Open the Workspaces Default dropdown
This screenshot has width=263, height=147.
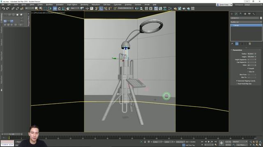(x=253, y=5)
